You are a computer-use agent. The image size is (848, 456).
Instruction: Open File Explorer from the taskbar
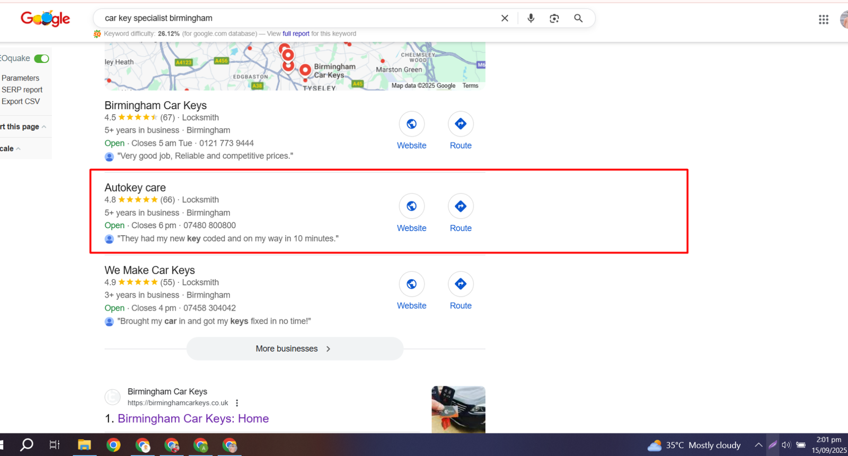pyautogui.click(x=84, y=445)
